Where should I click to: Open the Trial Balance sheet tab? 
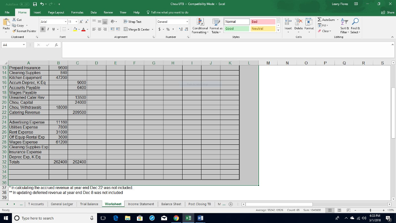click(x=89, y=204)
